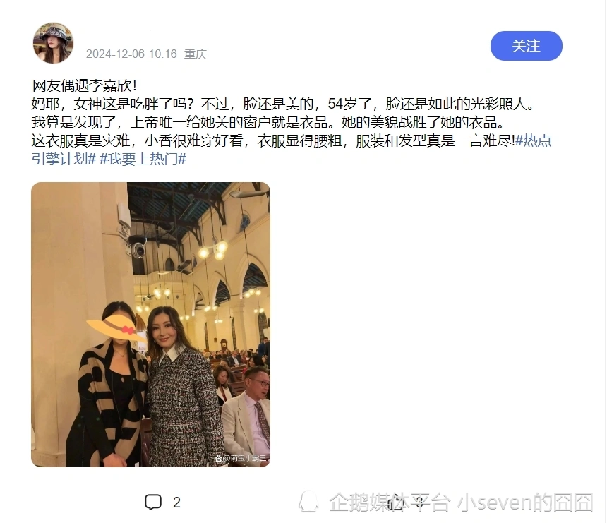
Task: Like the post with the thumbs-up icon
Action: click(395, 502)
